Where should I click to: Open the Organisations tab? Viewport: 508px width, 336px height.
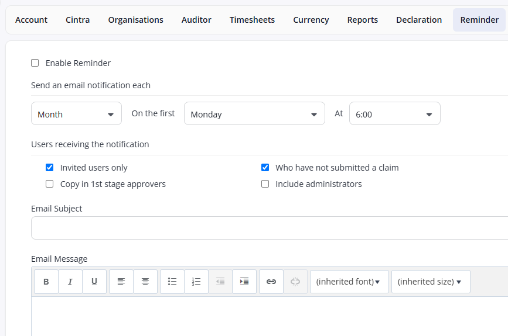coord(136,20)
